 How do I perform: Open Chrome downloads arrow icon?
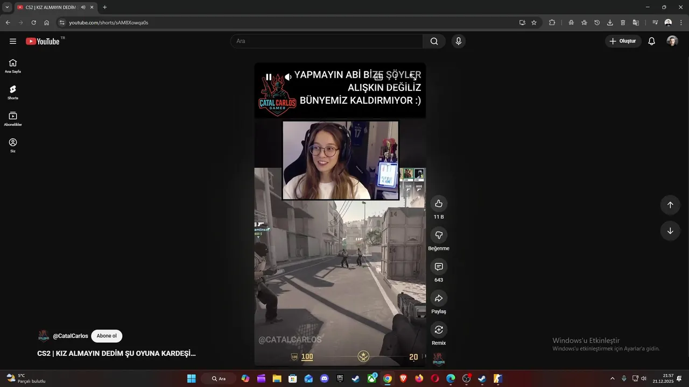click(x=610, y=23)
